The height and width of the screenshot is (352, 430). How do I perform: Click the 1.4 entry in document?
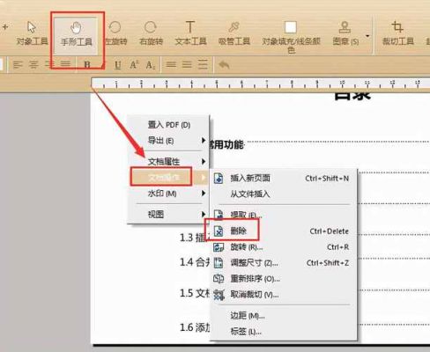[194, 262]
